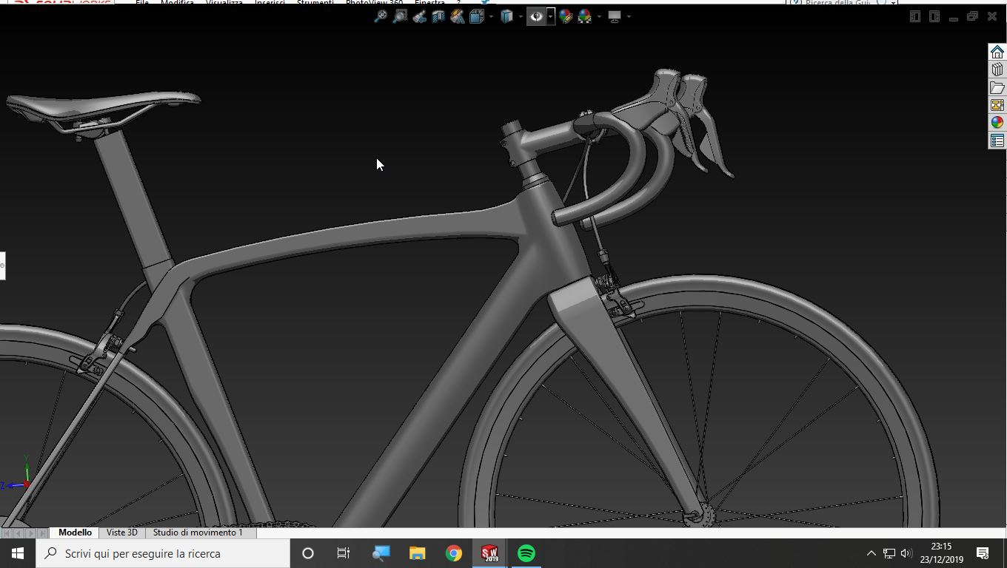Viewport: 1007px width, 568px height.
Task: Click the SOLIDWORKS 2019 taskbar icon
Action: (490, 553)
